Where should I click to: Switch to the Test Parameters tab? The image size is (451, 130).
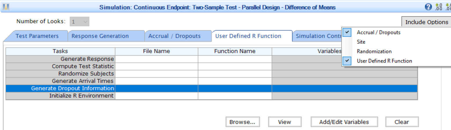click(37, 36)
